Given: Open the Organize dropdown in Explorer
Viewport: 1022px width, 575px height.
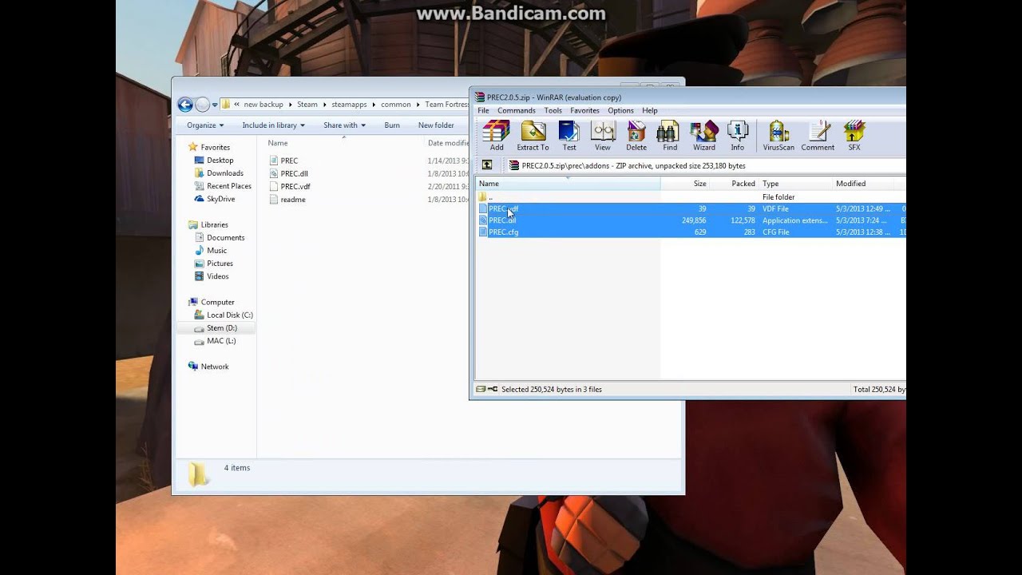Looking at the screenshot, I should 205,125.
